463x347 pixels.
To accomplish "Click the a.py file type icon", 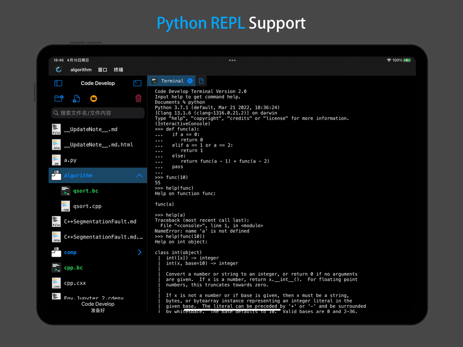I will [x=56, y=160].
